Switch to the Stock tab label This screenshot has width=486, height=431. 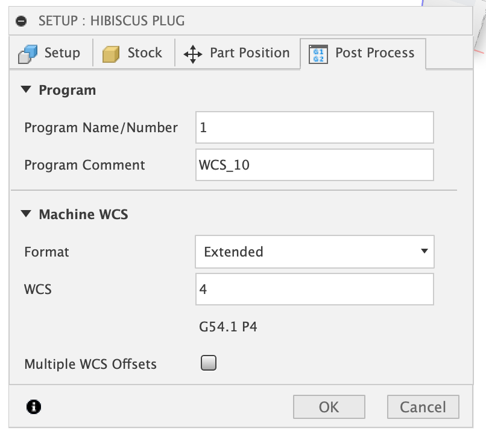click(145, 53)
